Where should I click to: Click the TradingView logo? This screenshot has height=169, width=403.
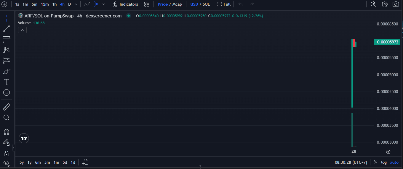point(24,138)
